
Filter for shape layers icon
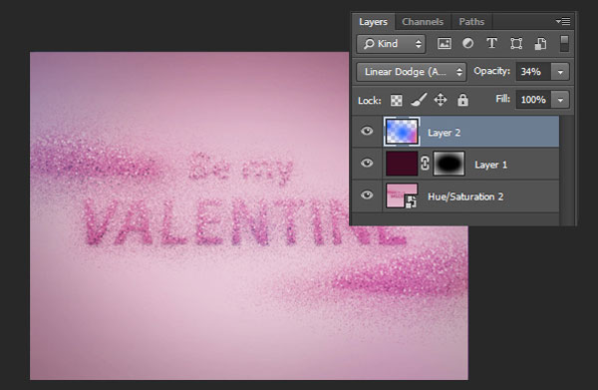coord(516,44)
